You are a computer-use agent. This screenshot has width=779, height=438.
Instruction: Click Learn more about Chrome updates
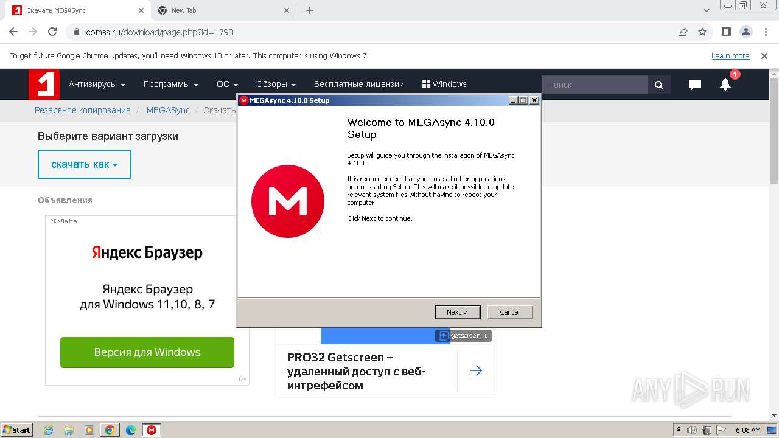pyautogui.click(x=730, y=56)
